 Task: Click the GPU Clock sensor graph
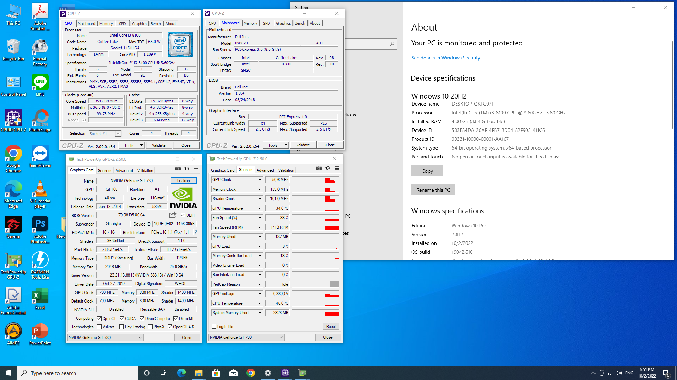(315, 180)
